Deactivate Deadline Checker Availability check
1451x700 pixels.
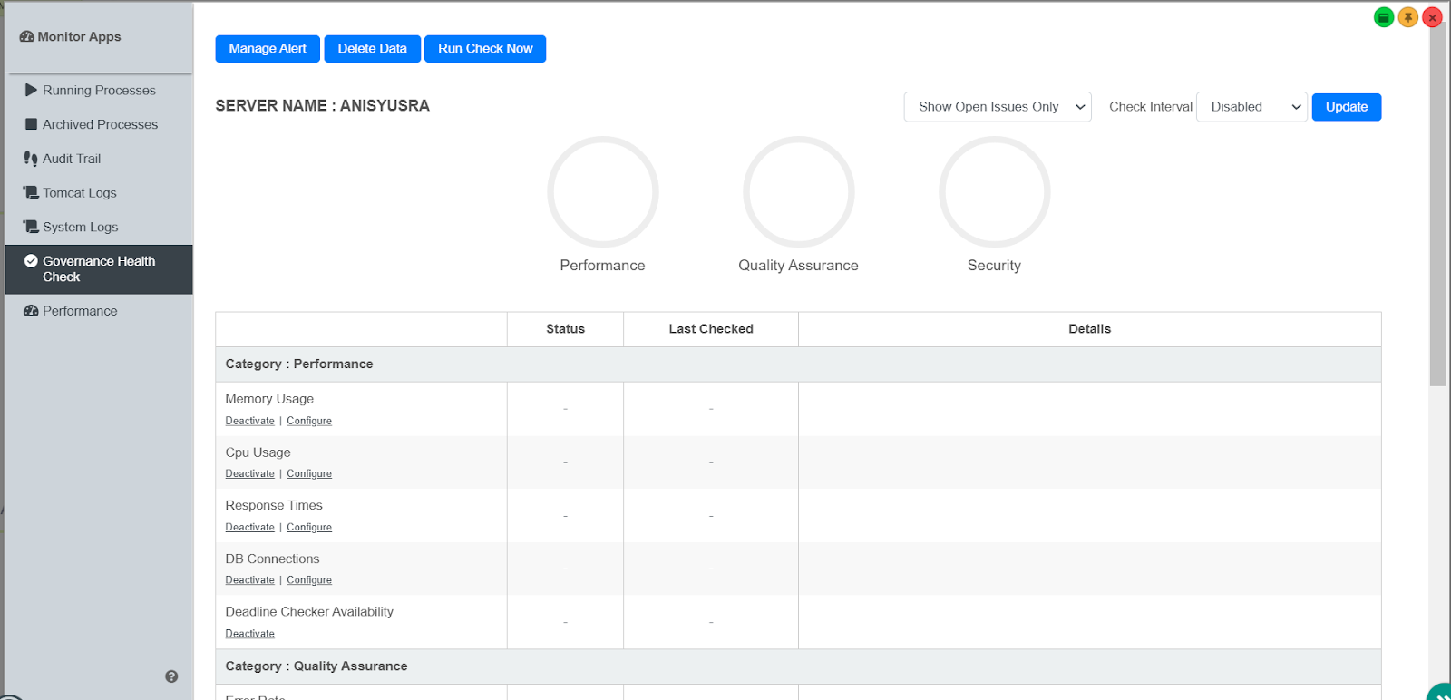[249, 634]
